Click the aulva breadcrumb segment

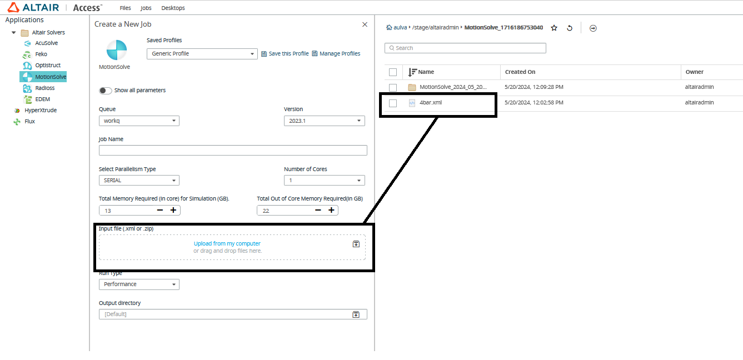tap(400, 27)
